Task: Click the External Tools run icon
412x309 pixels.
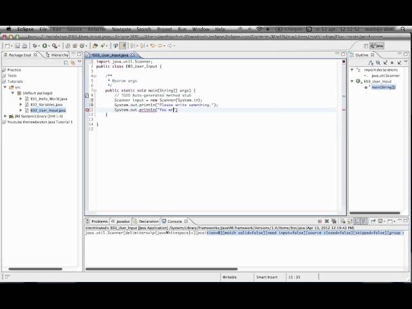Action: pyautogui.click(x=55, y=46)
